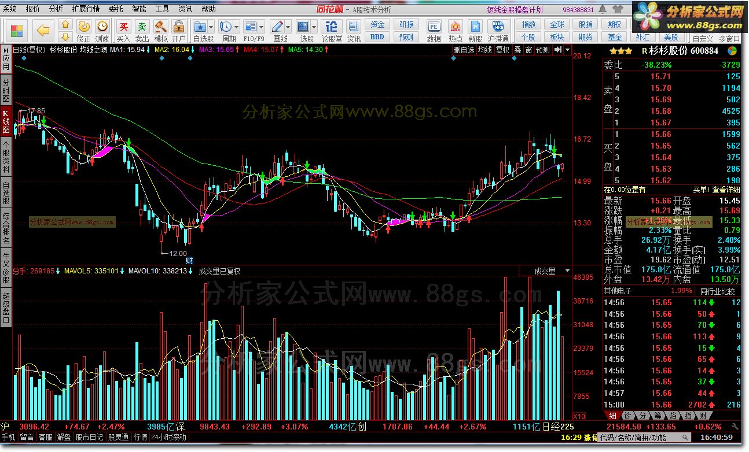Image resolution: width=749 pixels, height=452 pixels.
Task: Open the 报价 menu
Action: 33,9
